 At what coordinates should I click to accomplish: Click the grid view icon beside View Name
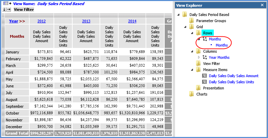click(5, 3)
